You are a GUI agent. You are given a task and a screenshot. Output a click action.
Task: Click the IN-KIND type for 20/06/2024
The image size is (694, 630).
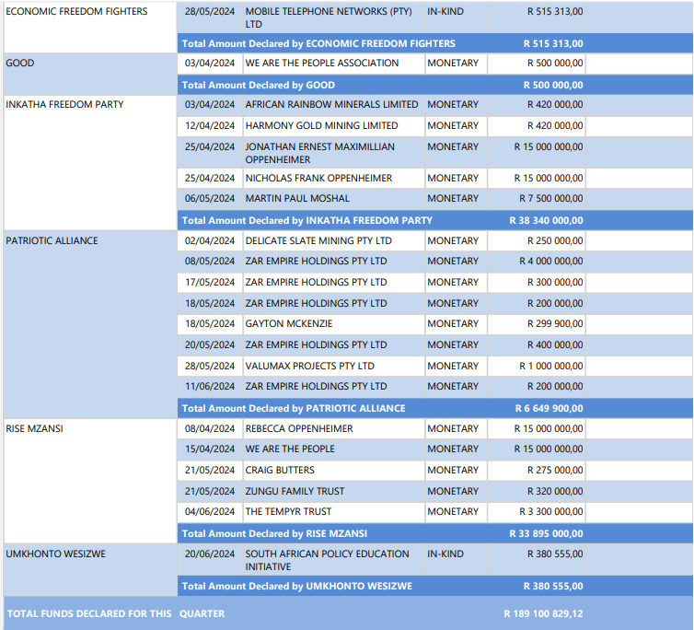coord(445,554)
